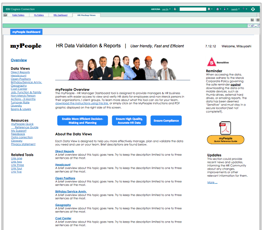Click the edit page layout icon at far right
The height and width of the screenshot is (230, 264).
click(258, 20)
